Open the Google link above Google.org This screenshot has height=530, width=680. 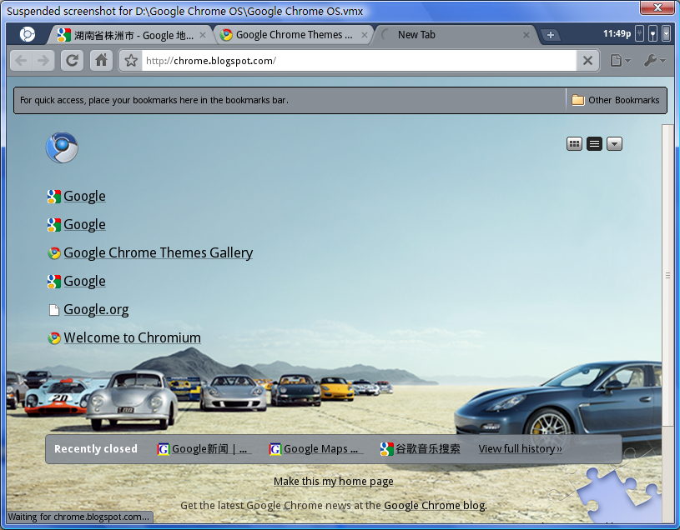coord(84,282)
